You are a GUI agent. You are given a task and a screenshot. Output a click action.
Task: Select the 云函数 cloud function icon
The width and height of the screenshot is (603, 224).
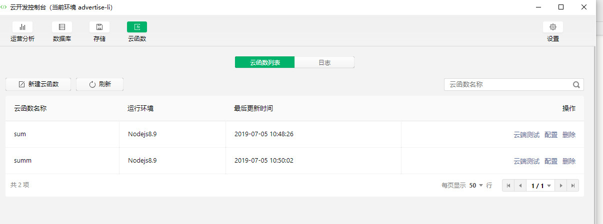(x=137, y=27)
